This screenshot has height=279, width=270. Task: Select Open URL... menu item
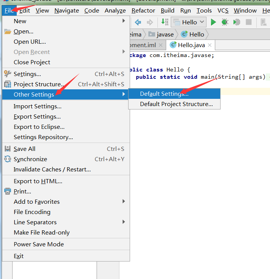[66, 42]
